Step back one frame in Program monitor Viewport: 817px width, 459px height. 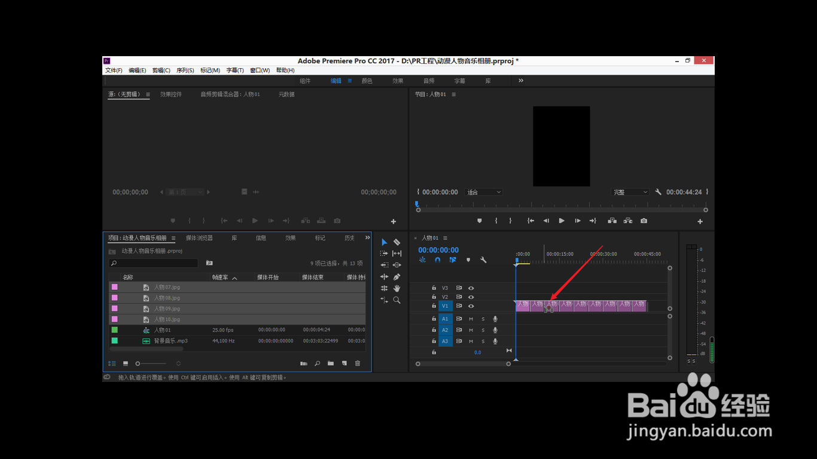546,221
